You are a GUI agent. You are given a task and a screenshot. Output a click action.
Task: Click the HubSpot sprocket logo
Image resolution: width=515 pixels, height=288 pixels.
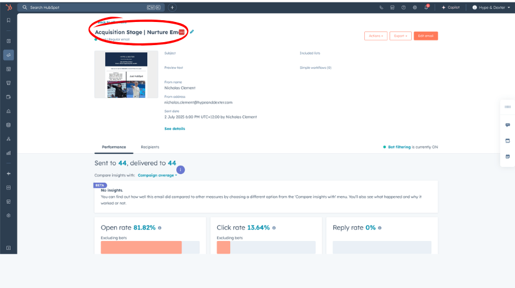tap(8, 7)
